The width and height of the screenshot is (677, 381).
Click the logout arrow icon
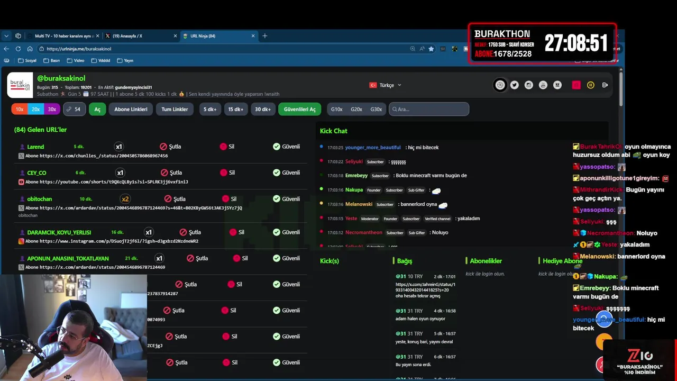pyautogui.click(x=605, y=85)
